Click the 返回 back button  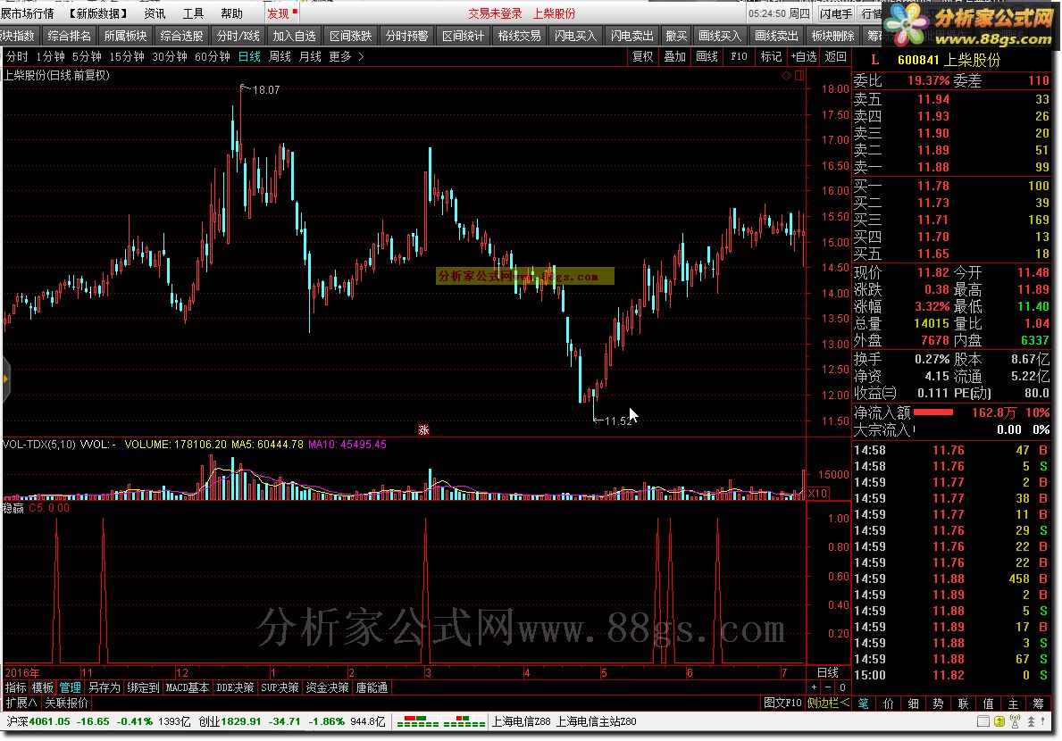(x=835, y=57)
